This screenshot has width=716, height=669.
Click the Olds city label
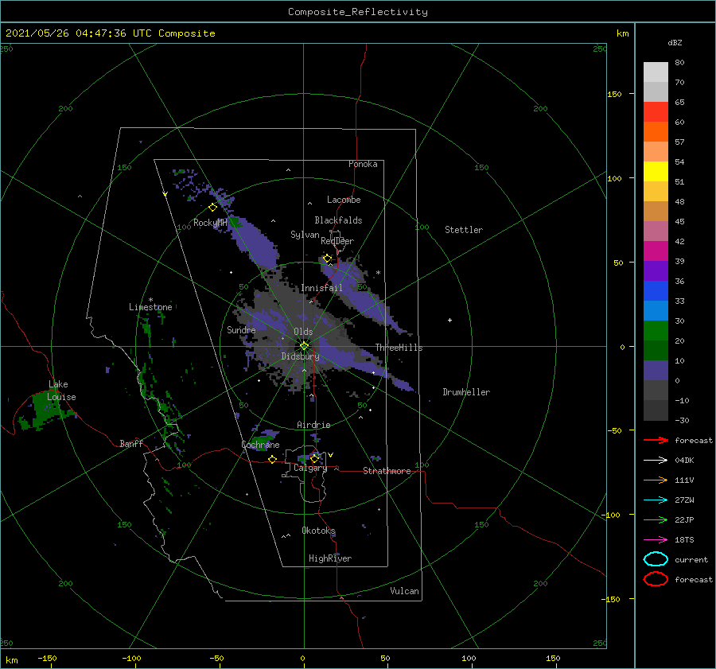[303, 332]
